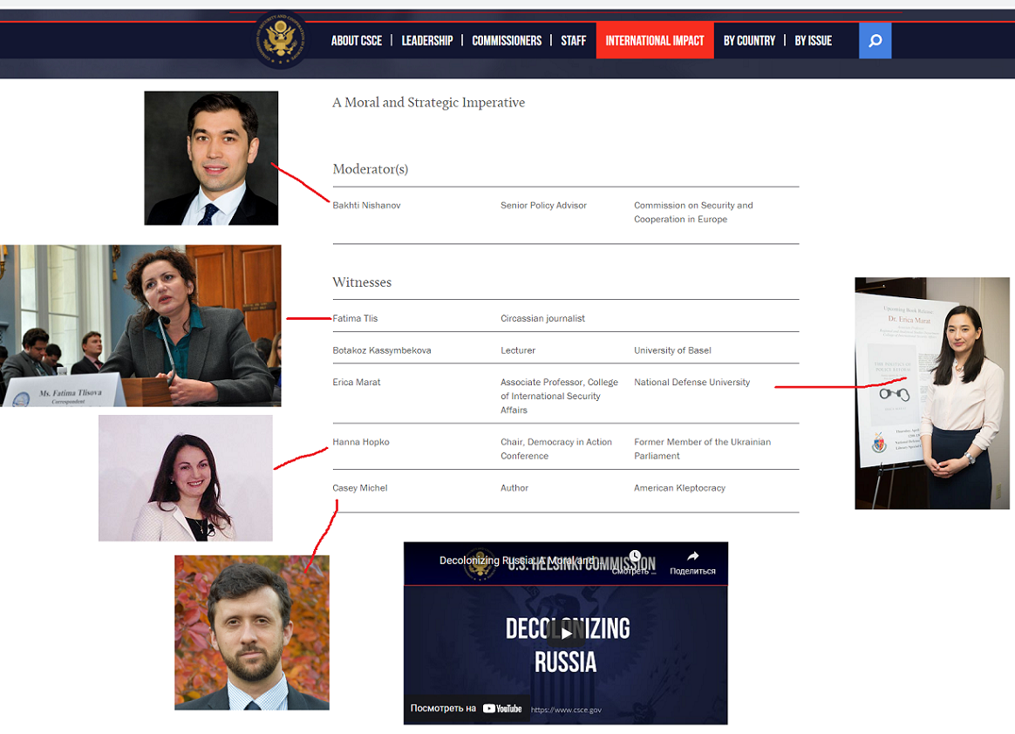Click the Bakhti Nishanov name link
This screenshot has width=1015, height=734.
click(x=366, y=206)
